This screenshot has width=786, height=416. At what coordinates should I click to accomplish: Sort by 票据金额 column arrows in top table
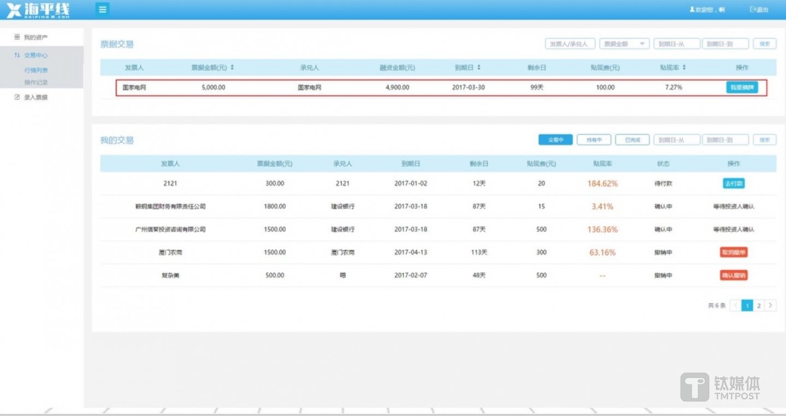tap(233, 68)
